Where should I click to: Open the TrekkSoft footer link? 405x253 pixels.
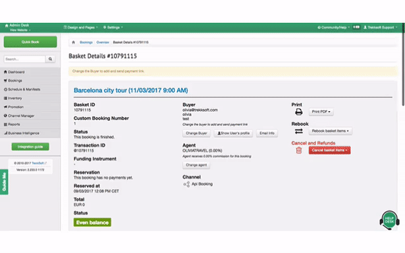click(38, 163)
